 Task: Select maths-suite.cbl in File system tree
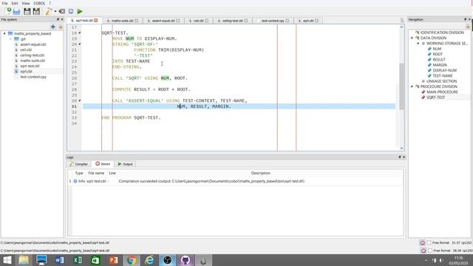(33, 61)
